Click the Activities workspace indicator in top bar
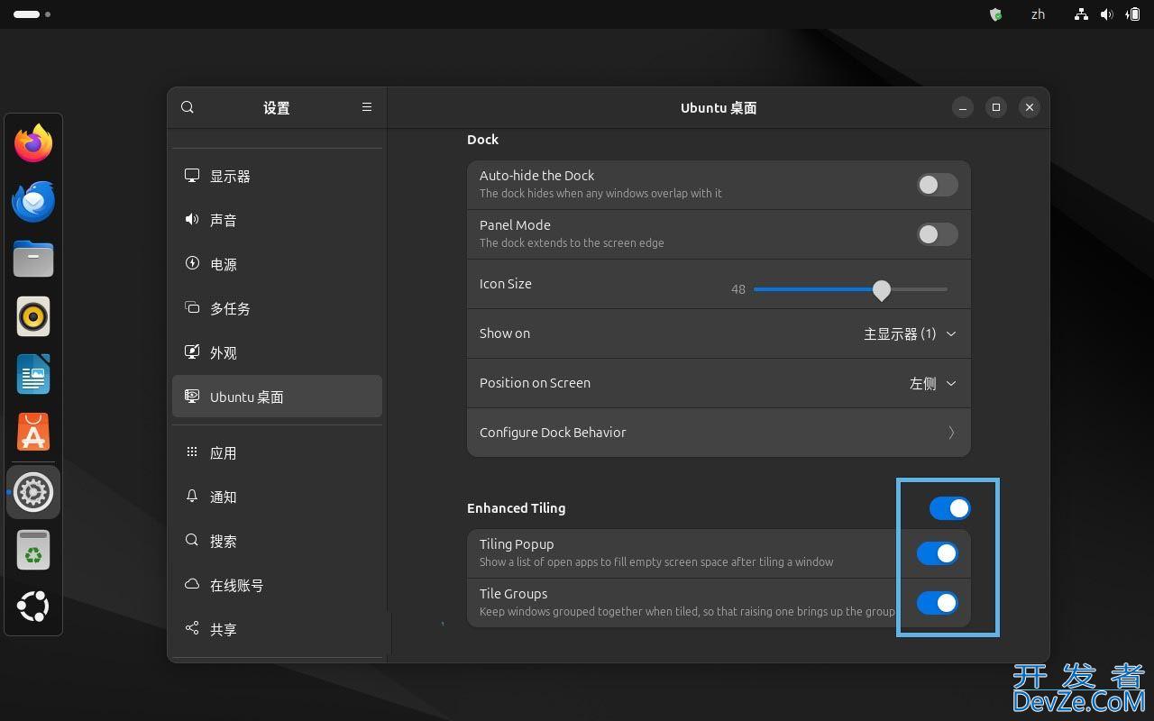 pyautogui.click(x=32, y=14)
